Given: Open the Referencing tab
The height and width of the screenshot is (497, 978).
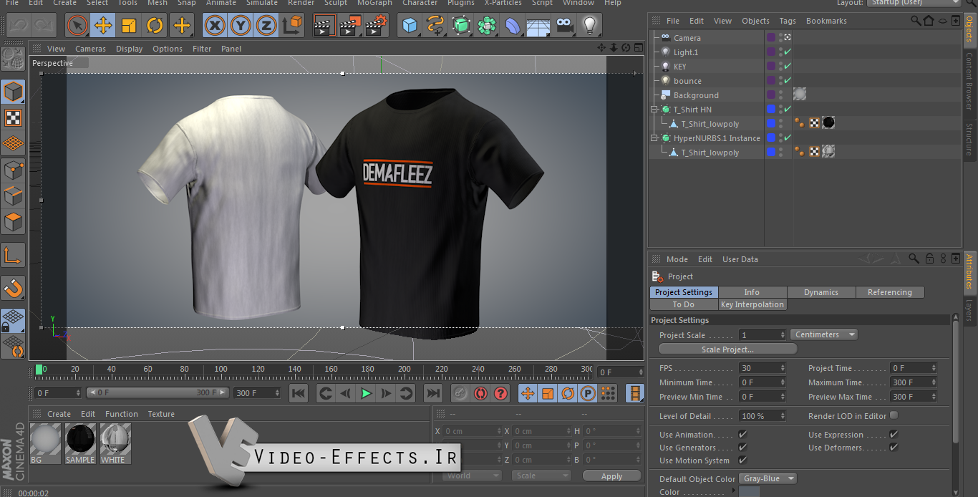Looking at the screenshot, I should tap(890, 292).
